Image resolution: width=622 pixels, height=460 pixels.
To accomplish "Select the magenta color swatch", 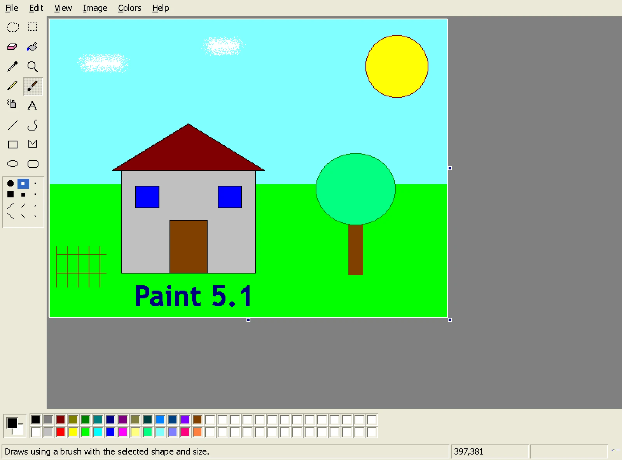I will coord(123,432).
